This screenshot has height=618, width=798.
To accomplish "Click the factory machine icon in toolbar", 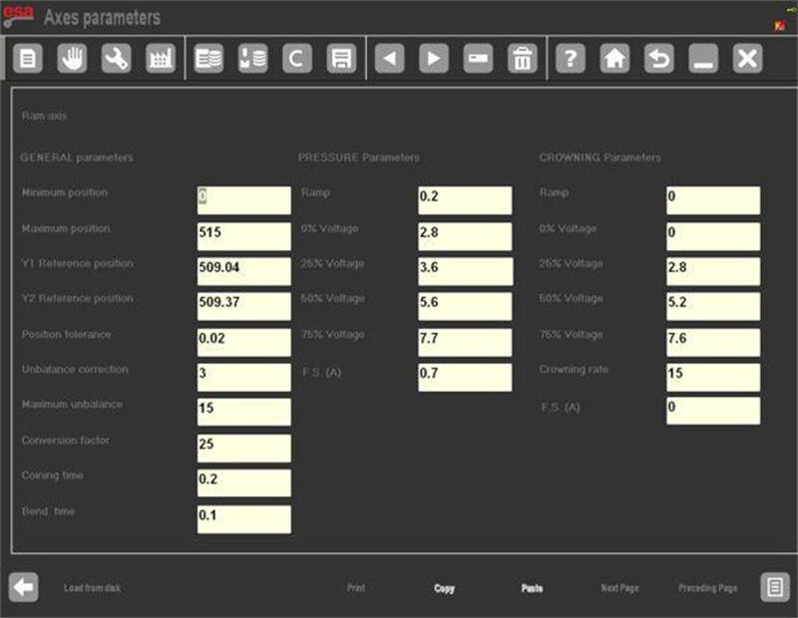I will pyautogui.click(x=161, y=59).
